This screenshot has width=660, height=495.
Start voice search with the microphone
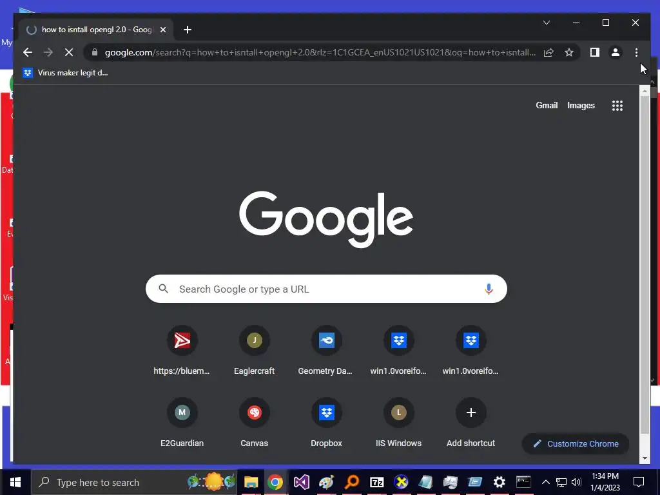pos(489,289)
